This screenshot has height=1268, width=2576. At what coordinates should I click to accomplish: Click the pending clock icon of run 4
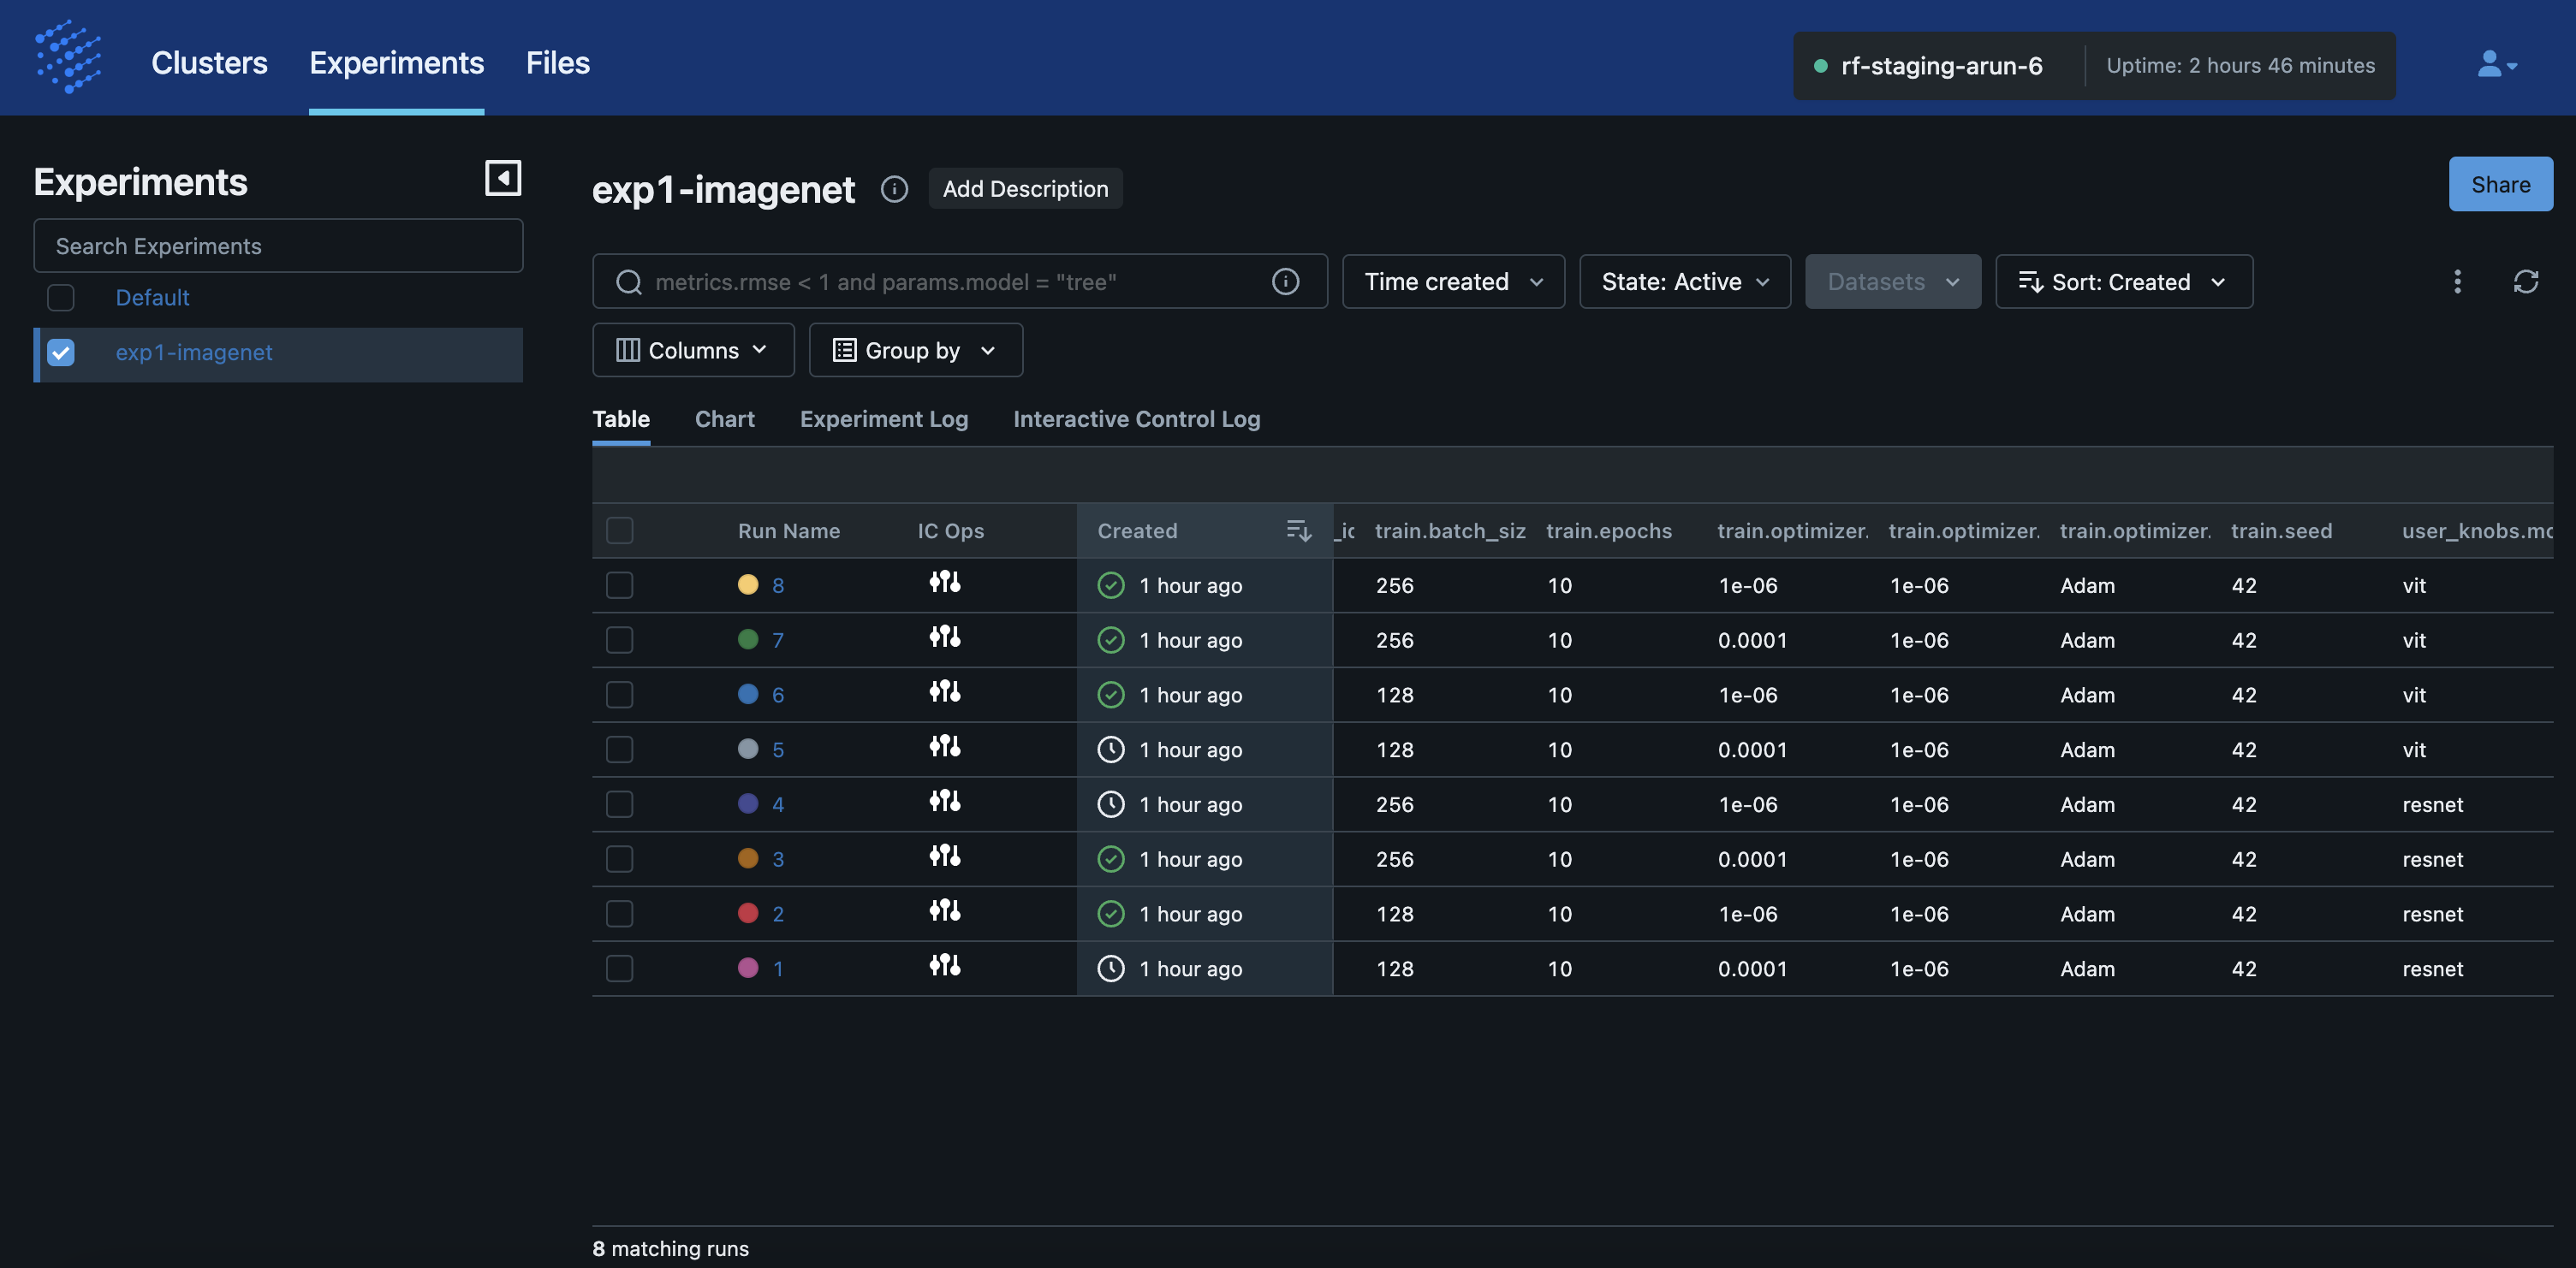point(1111,804)
